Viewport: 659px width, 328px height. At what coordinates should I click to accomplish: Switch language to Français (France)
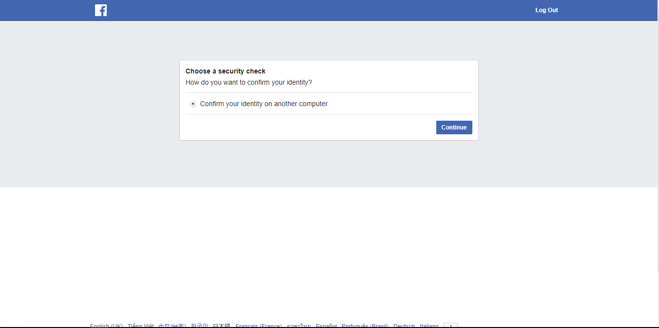258,326
